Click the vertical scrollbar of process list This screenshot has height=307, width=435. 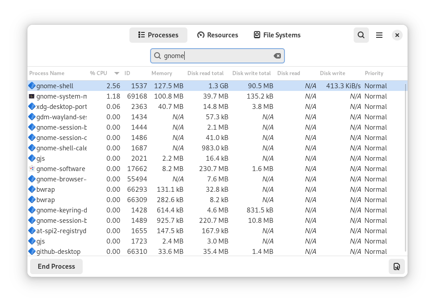click(x=406, y=167)
